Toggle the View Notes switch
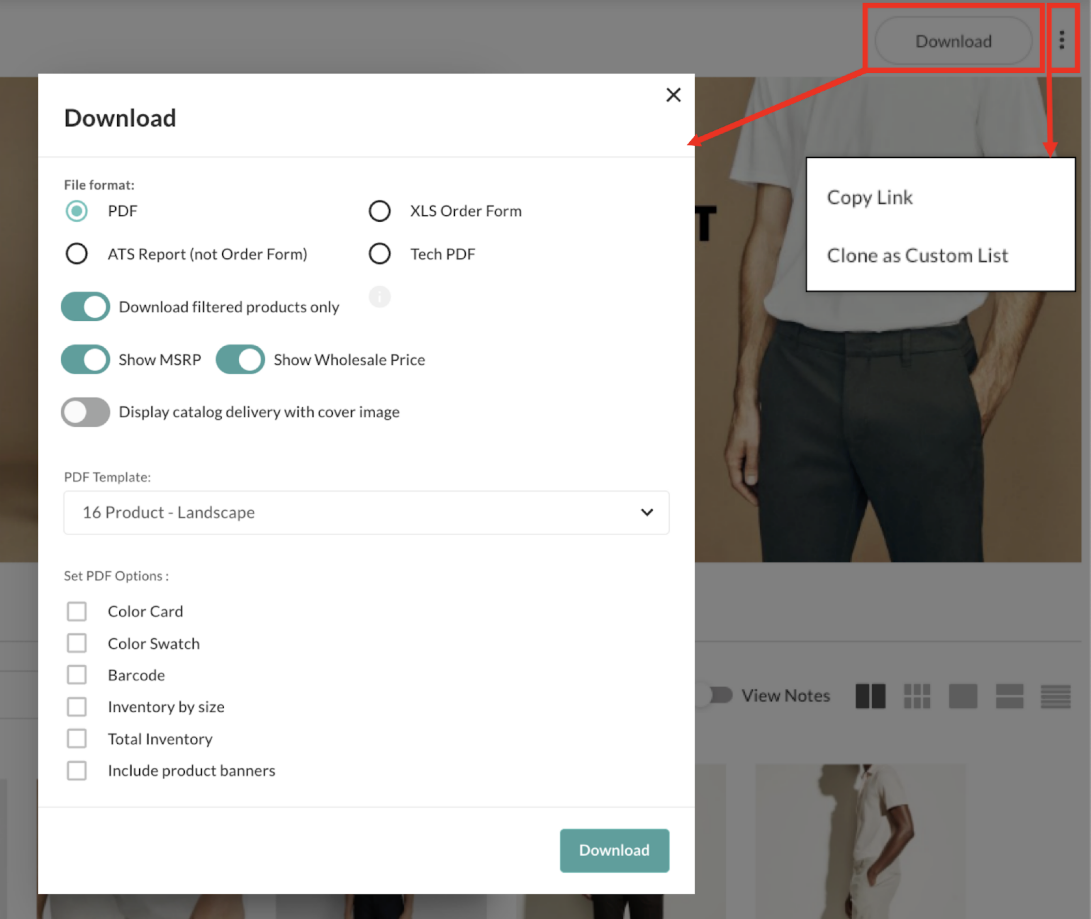Viewport: 1091px width, 919px height. coord(720,695)
